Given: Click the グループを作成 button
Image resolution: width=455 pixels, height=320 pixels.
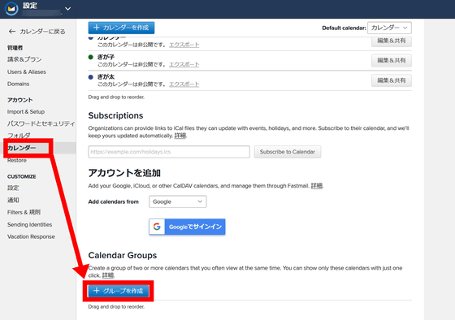Looking at the screenshot, I should point(119,291).
